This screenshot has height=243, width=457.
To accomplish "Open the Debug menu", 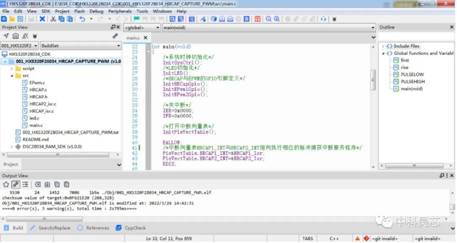I will (x=96, y=11).
